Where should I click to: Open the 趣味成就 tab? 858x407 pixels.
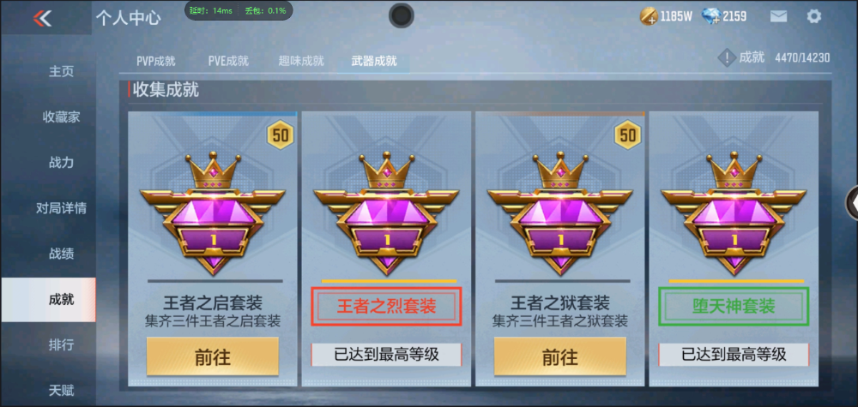(301, 61)
